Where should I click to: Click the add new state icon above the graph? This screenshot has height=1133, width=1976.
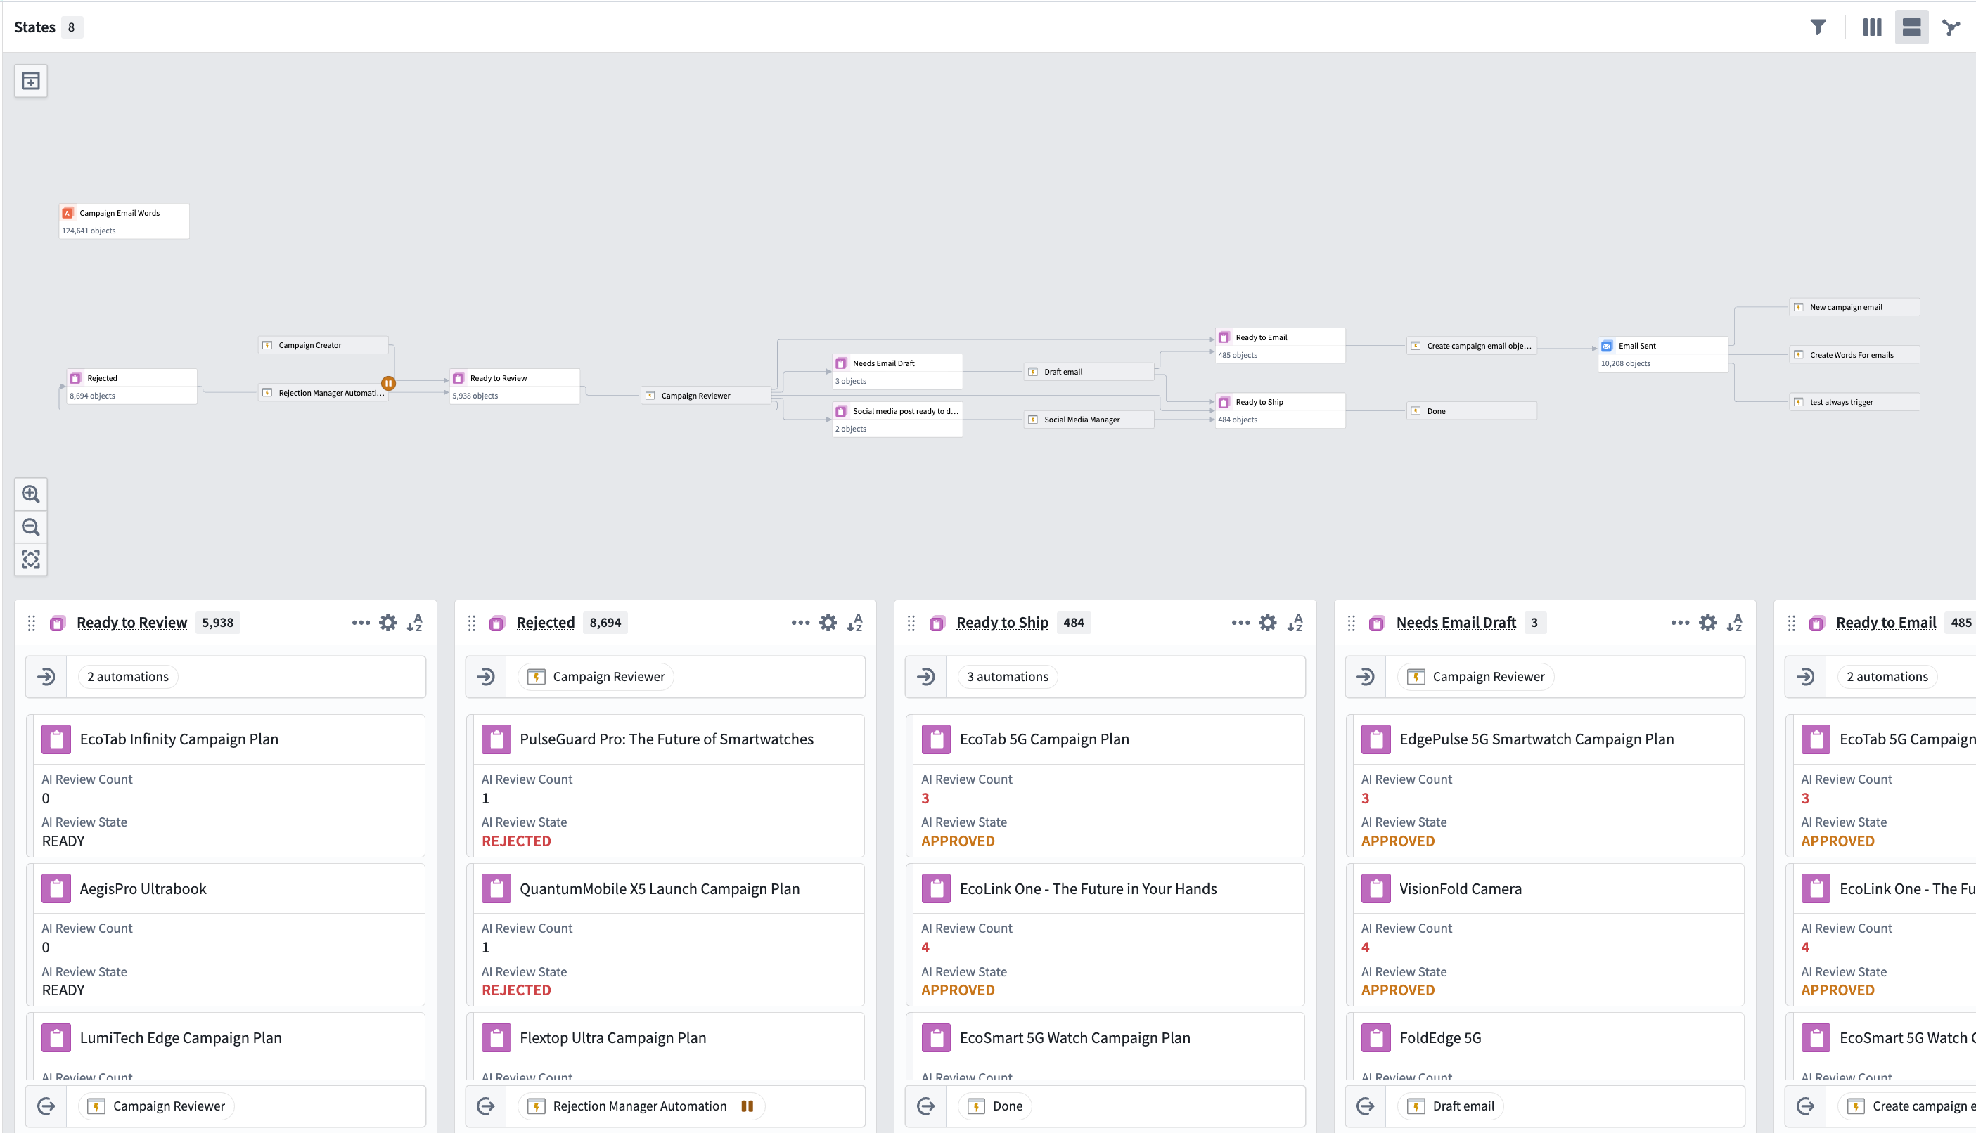point(30,80)
